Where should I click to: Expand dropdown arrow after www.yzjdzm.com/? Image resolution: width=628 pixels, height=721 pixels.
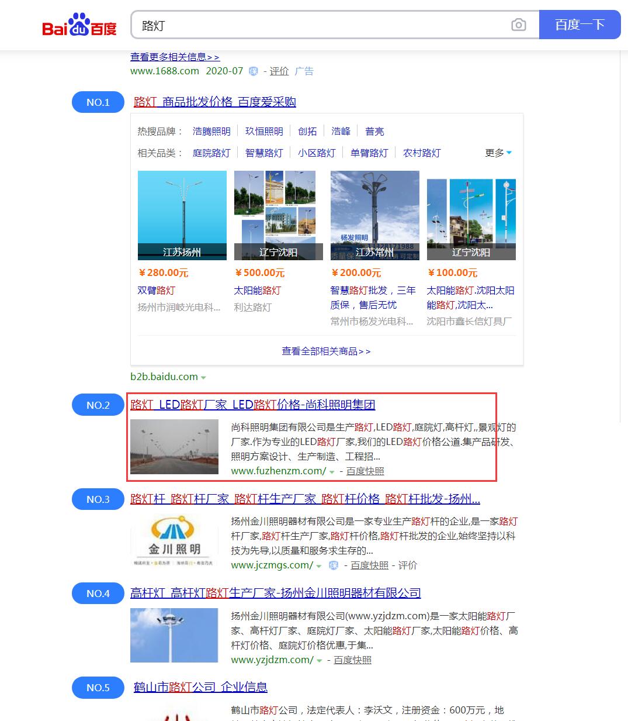pos(319,661)
